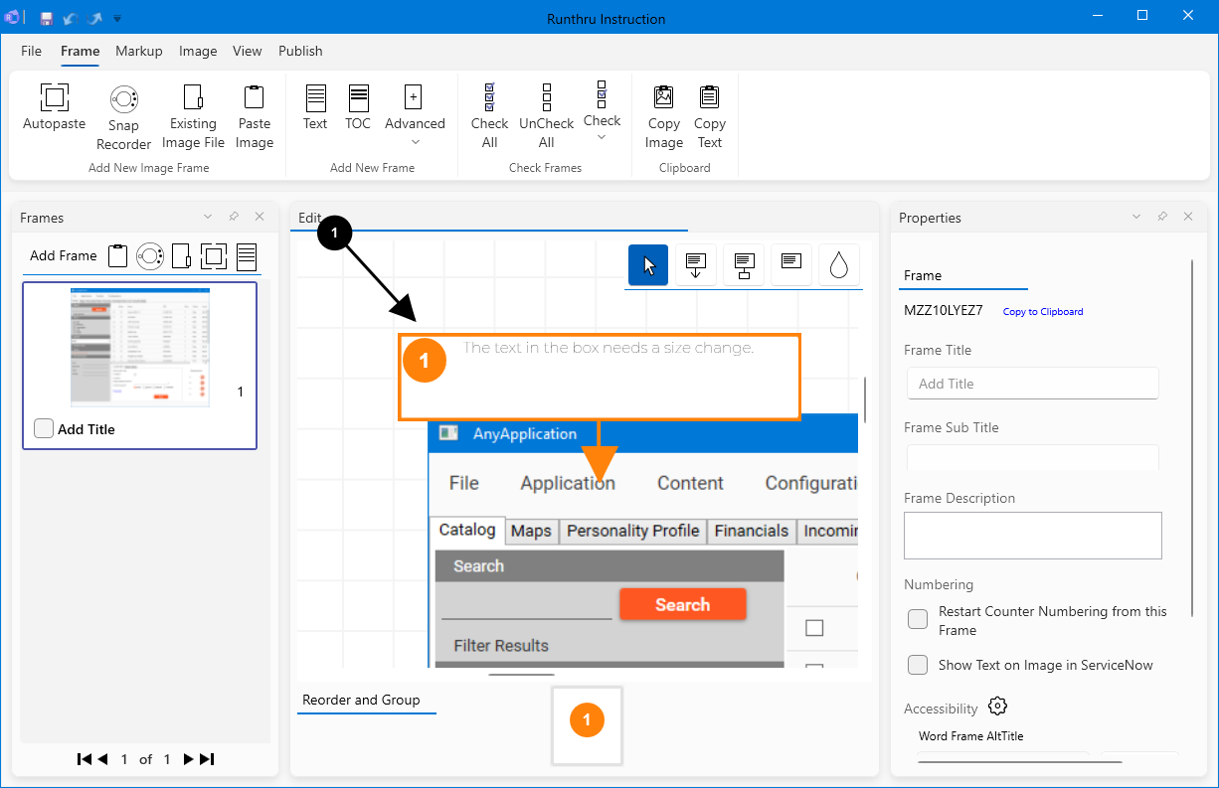Click the Copy to Clipboard link
Image resolution: width=1219 pixels, height=788 pixels.
pyautogui.click(x=1042, y=312)
